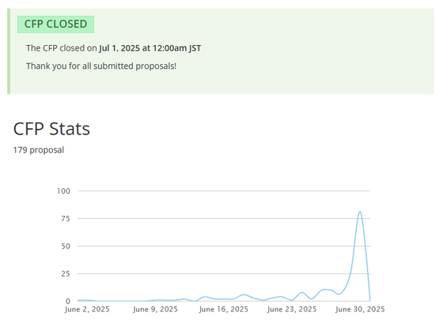Click the June 30, 2025 axis label

point(360,309)
